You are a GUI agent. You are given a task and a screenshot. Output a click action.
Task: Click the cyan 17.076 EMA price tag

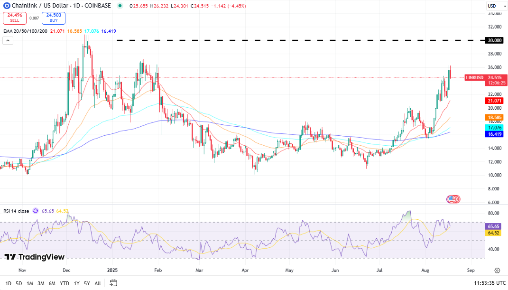point(494,128)
